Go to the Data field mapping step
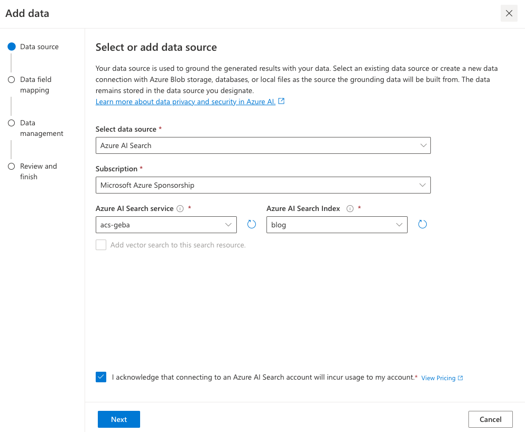The image size is (525, 432). 35,85
